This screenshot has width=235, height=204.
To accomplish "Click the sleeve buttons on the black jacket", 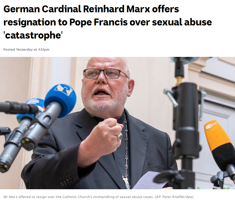I will click(x=66, y=181).
